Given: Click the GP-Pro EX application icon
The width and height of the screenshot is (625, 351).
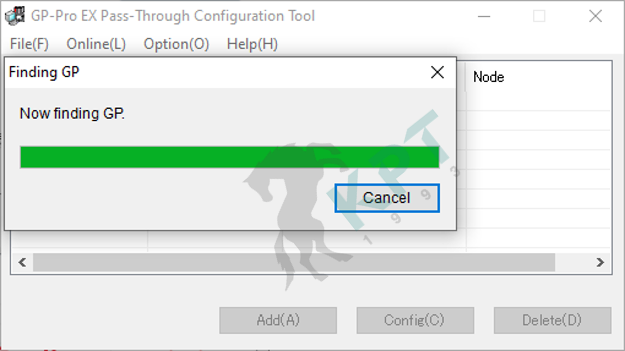Looking at the screenshot, I should click(15, 16).
